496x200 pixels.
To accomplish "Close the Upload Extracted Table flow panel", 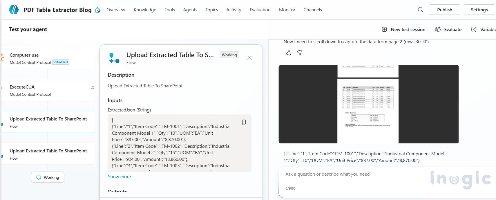I will tap(249, 58).
